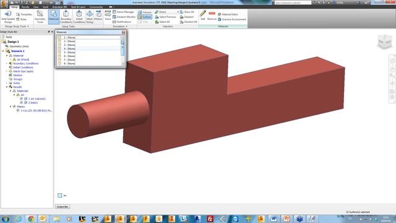
Task: Open Microsoft Word from the taskbar
Action: 273,219
